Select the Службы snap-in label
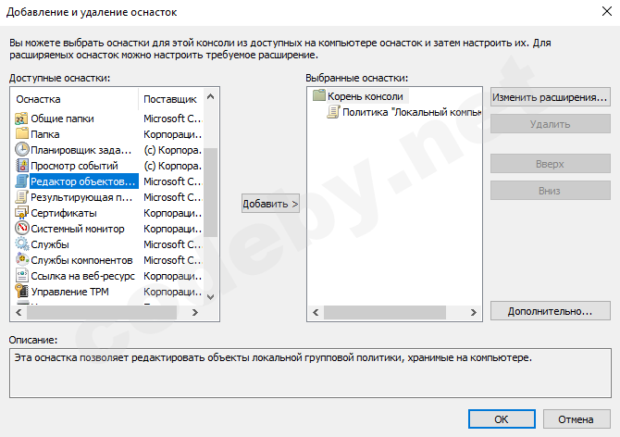The width and height of the screenshot is (620, 437). coord(50,244)
